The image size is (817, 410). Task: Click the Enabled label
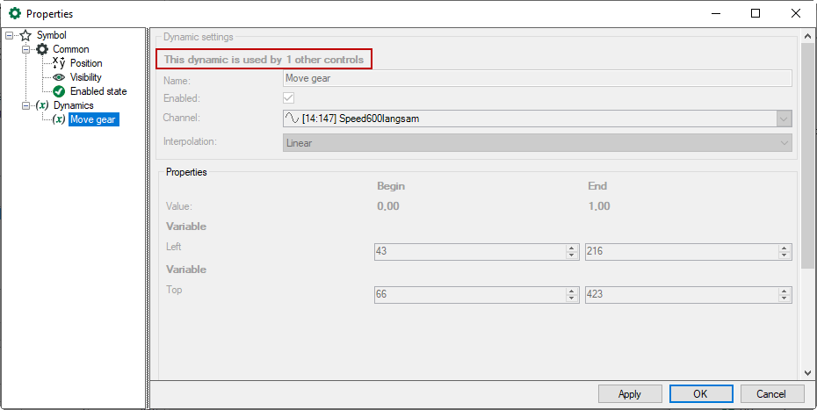(181, 98)
